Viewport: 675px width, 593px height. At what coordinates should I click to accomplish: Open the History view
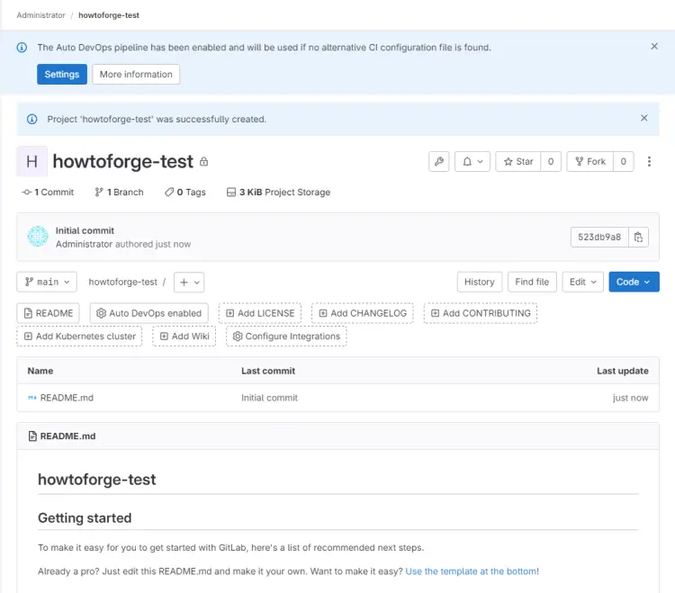click(x=479, y=282)
